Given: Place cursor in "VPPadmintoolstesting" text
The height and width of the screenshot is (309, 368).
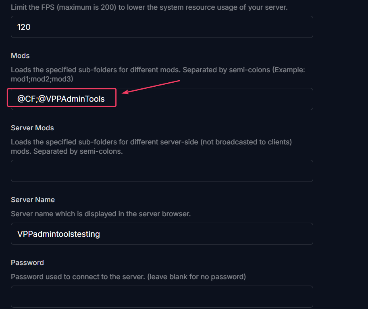Looking at the screenshot, I should click(59, 234).
